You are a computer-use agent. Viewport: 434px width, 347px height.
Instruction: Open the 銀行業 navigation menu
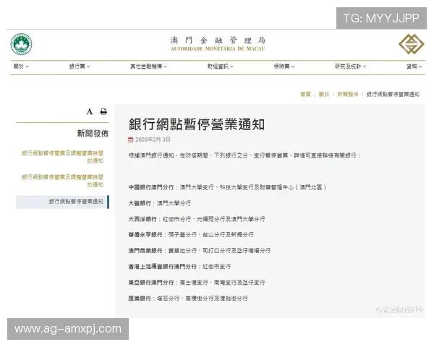pos(80,67)
